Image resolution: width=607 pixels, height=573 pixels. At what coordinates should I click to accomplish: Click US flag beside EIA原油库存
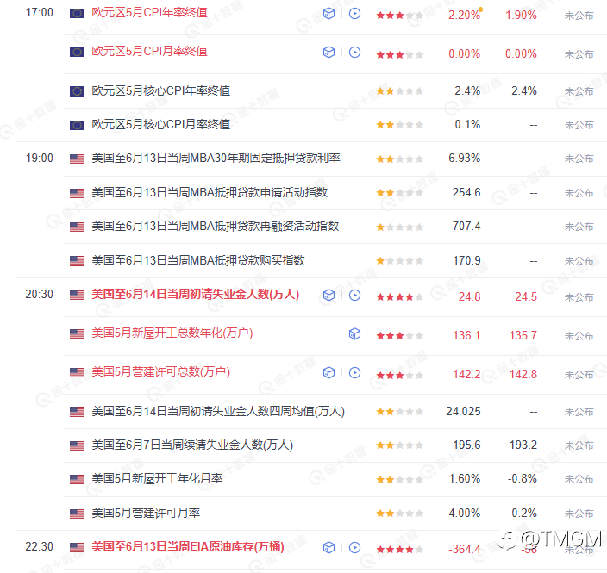click(x=77, y=547)
